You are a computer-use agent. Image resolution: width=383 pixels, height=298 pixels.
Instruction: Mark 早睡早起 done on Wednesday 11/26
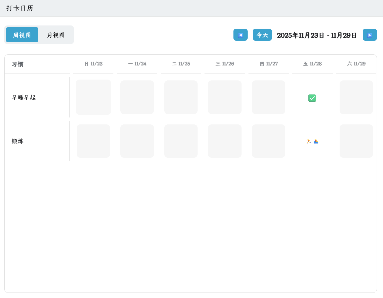(225, 97)
